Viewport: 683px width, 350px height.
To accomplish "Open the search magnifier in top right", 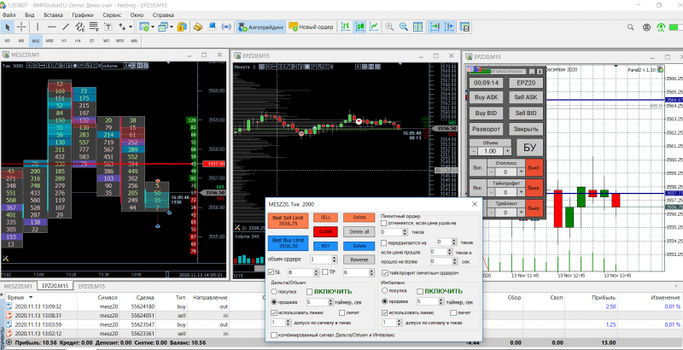I will click(x=630, y=27).
